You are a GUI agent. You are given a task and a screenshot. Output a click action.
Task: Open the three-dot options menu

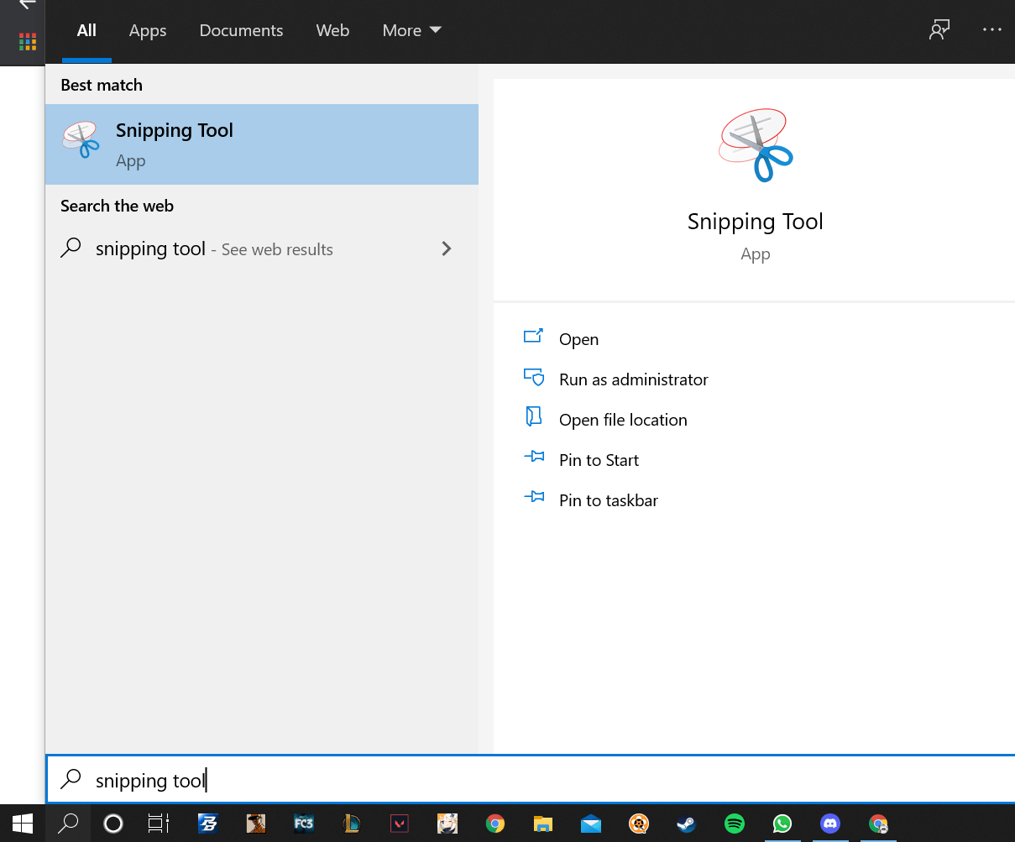[992, 30]
